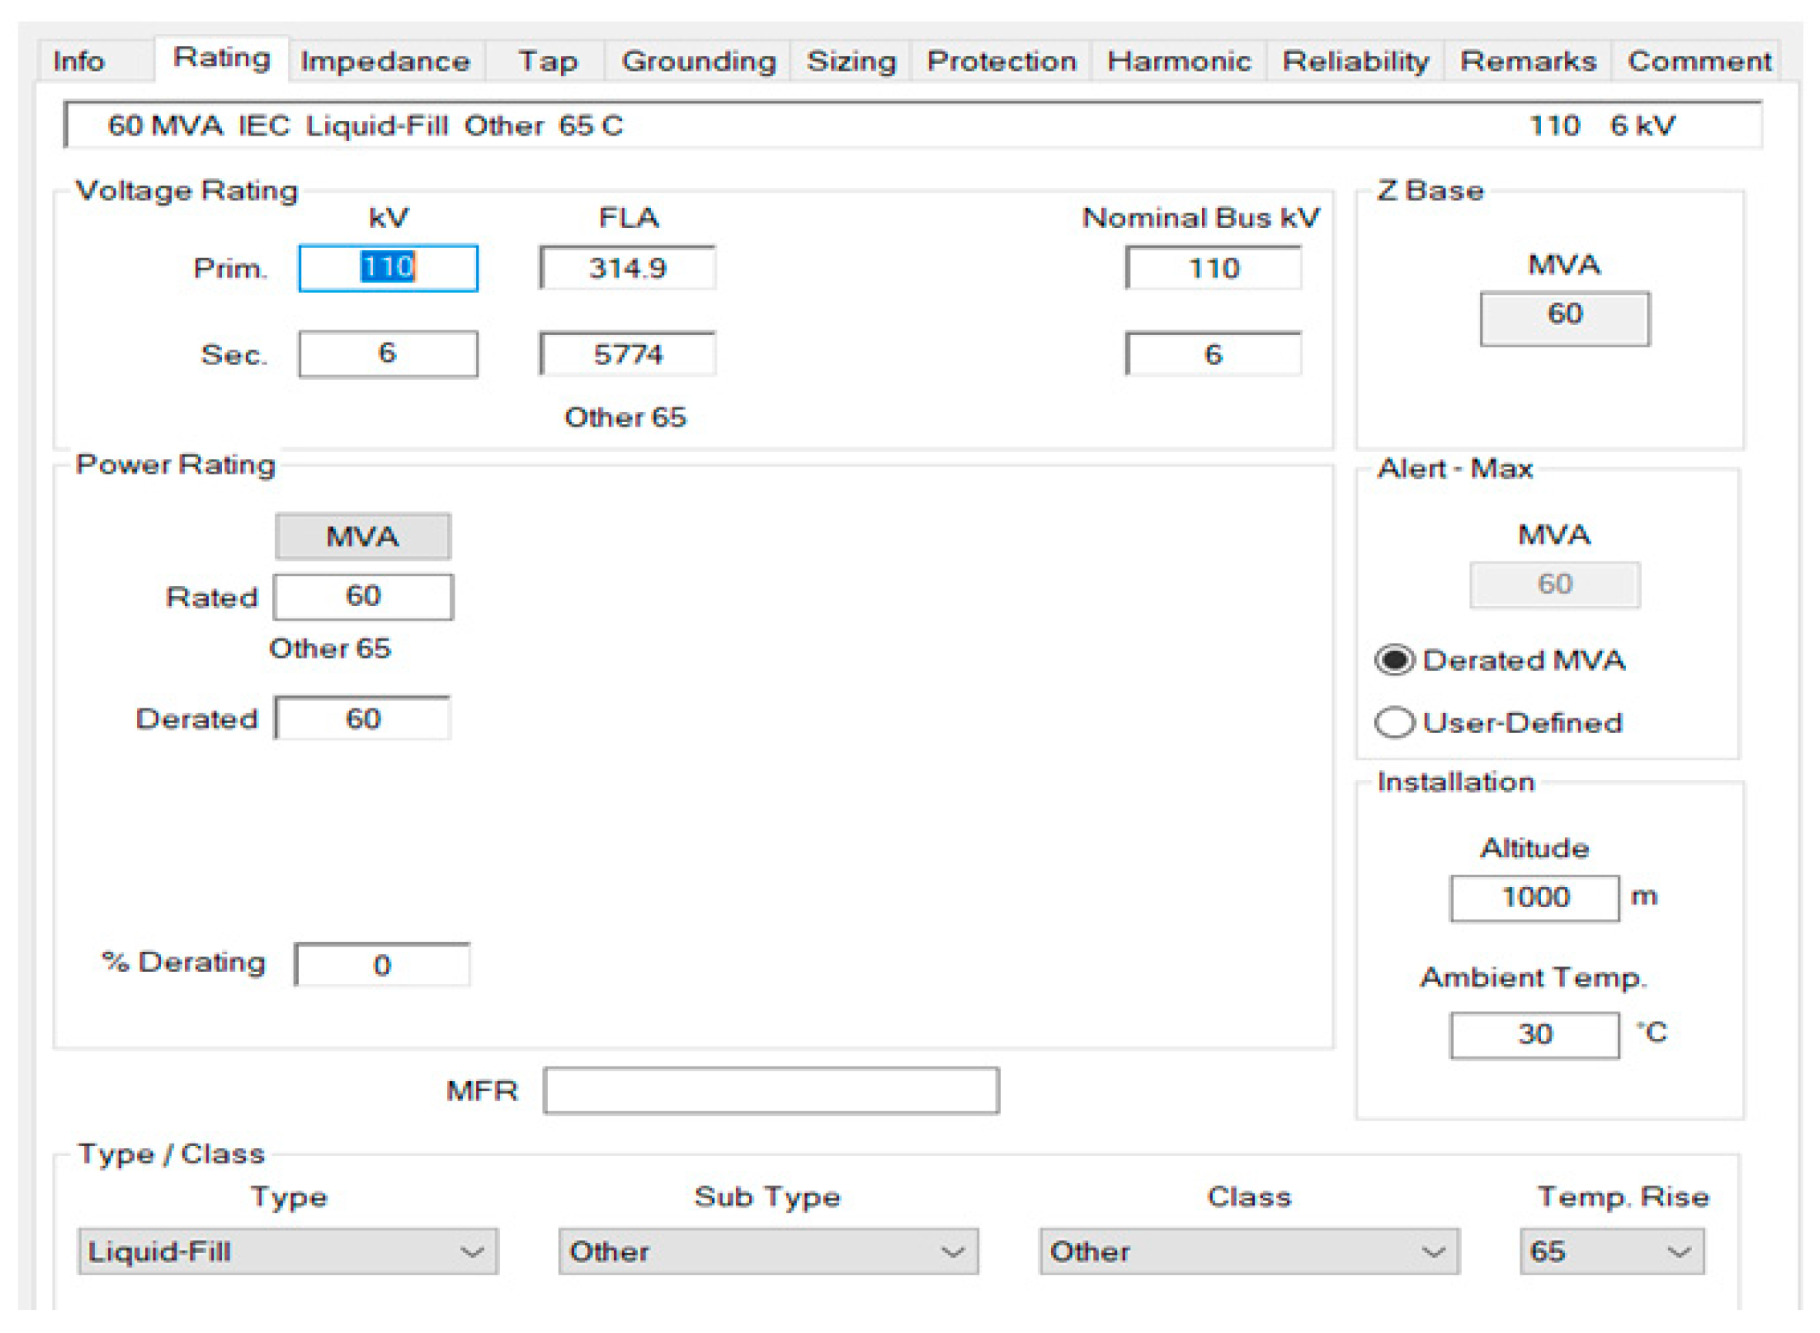The height and width of the screenshot is (1333, 1820).
Task: Go to the Protection tab
Action: pyautogui.click(x=1001, y=62)
